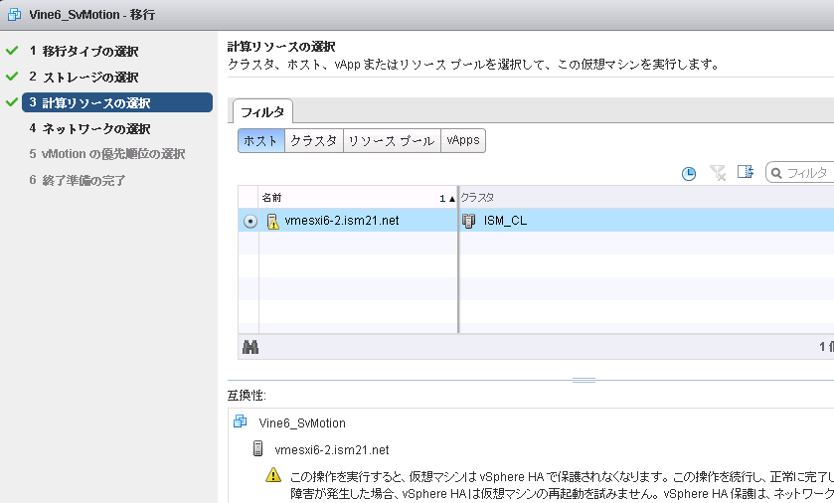Switch filter to リソース プール

(392, 141)
